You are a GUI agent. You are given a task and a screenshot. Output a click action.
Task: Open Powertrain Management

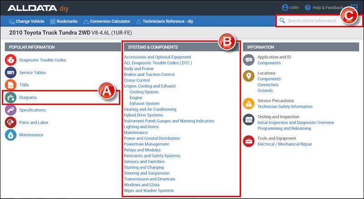(146, 144)
